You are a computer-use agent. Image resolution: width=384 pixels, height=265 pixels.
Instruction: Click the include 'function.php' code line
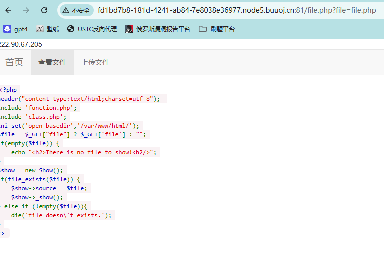point(38,108)
